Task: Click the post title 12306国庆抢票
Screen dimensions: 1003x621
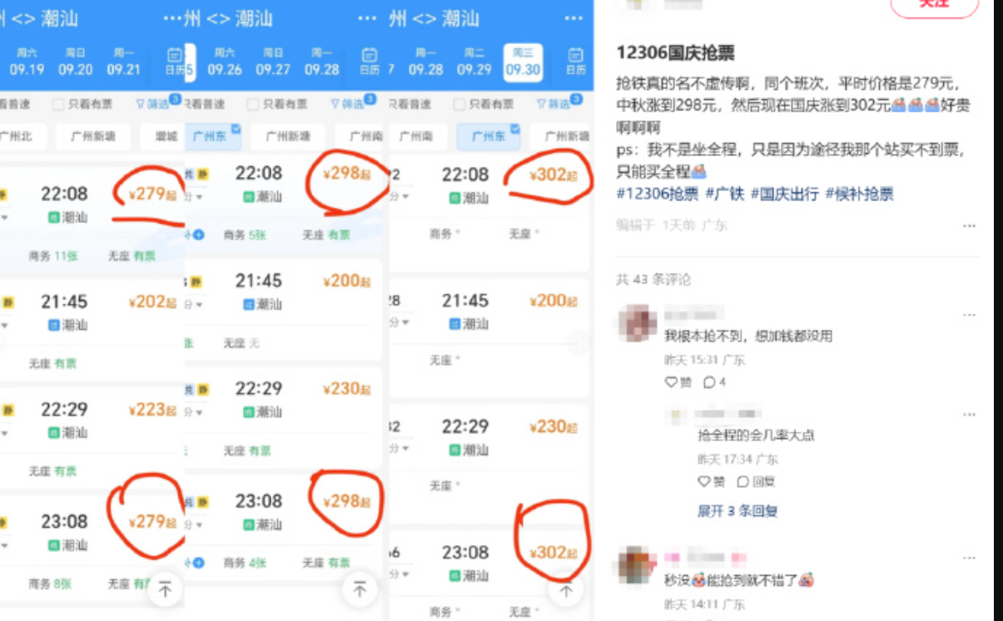Action: 675,52
